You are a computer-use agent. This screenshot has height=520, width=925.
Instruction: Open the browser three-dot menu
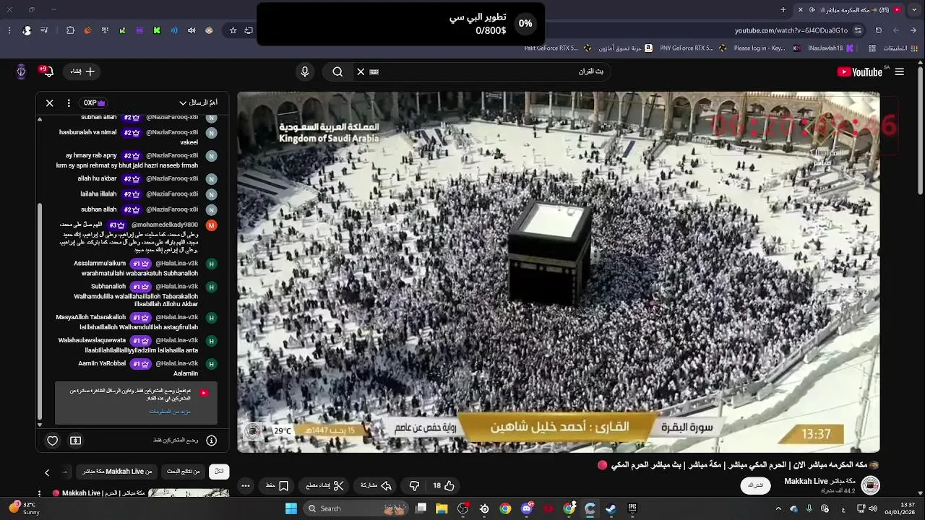[9, 30]
